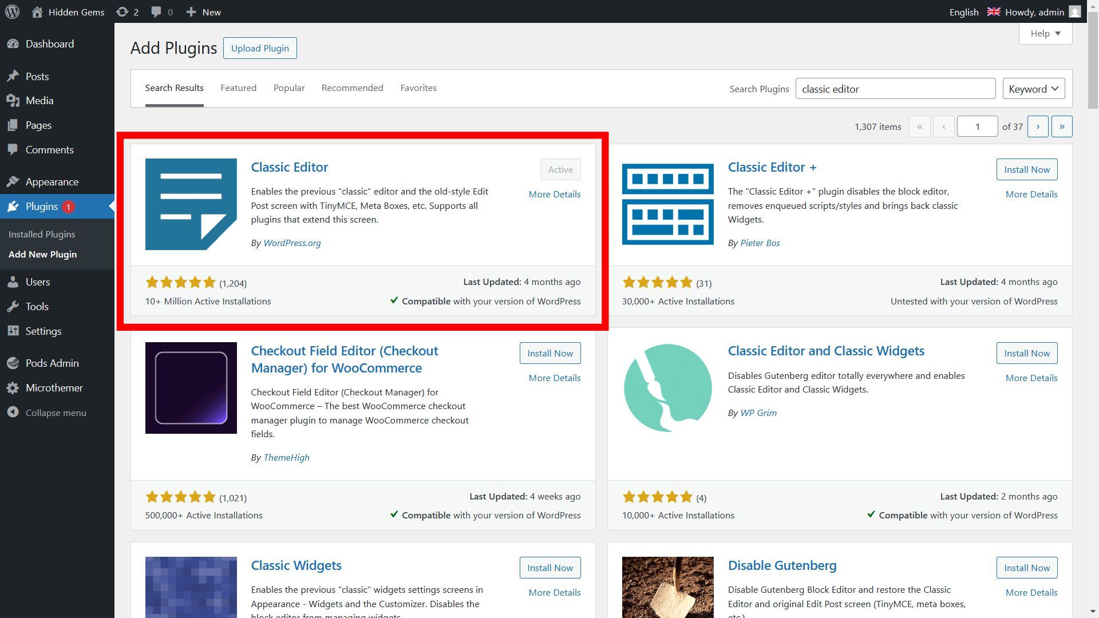The height and width of the screenshot is (618, 1099).
Task: Open the WordPress logo menu
Action: [12, 11]
